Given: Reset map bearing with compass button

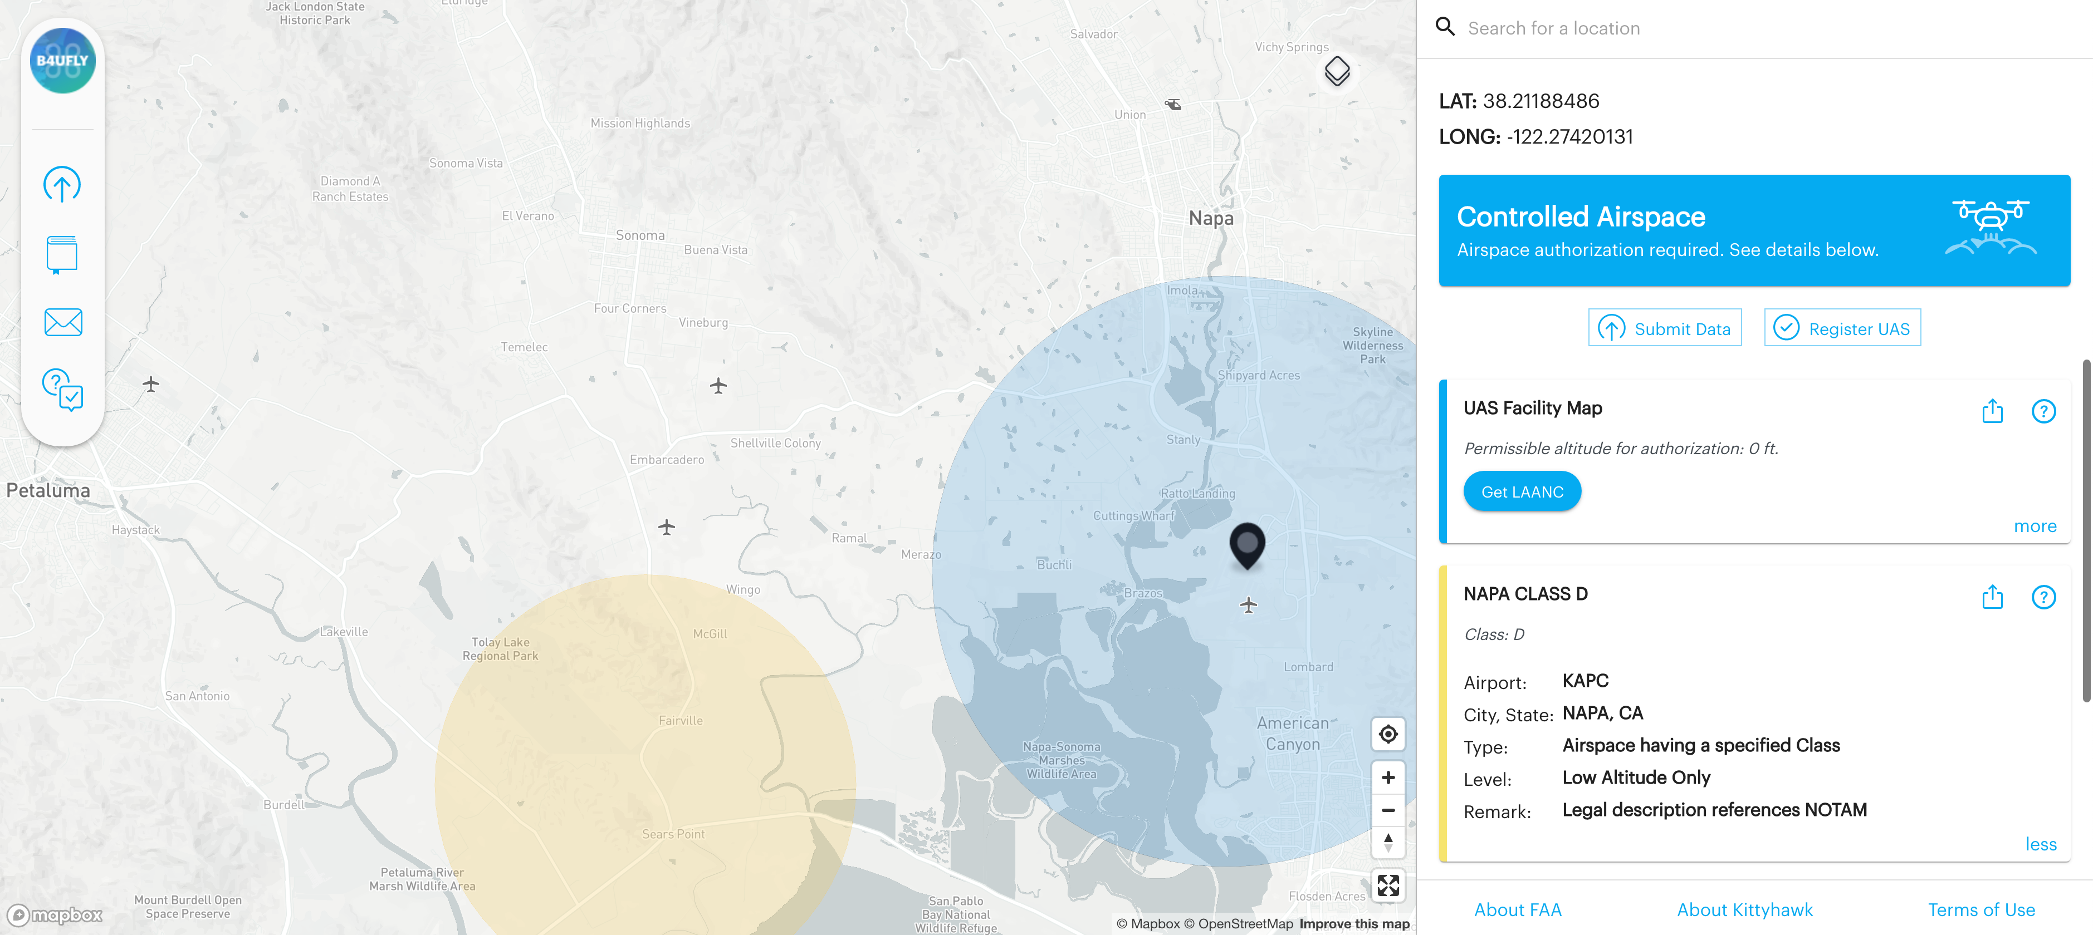Looking at the screenshot, I should (x=1388, y=843).
